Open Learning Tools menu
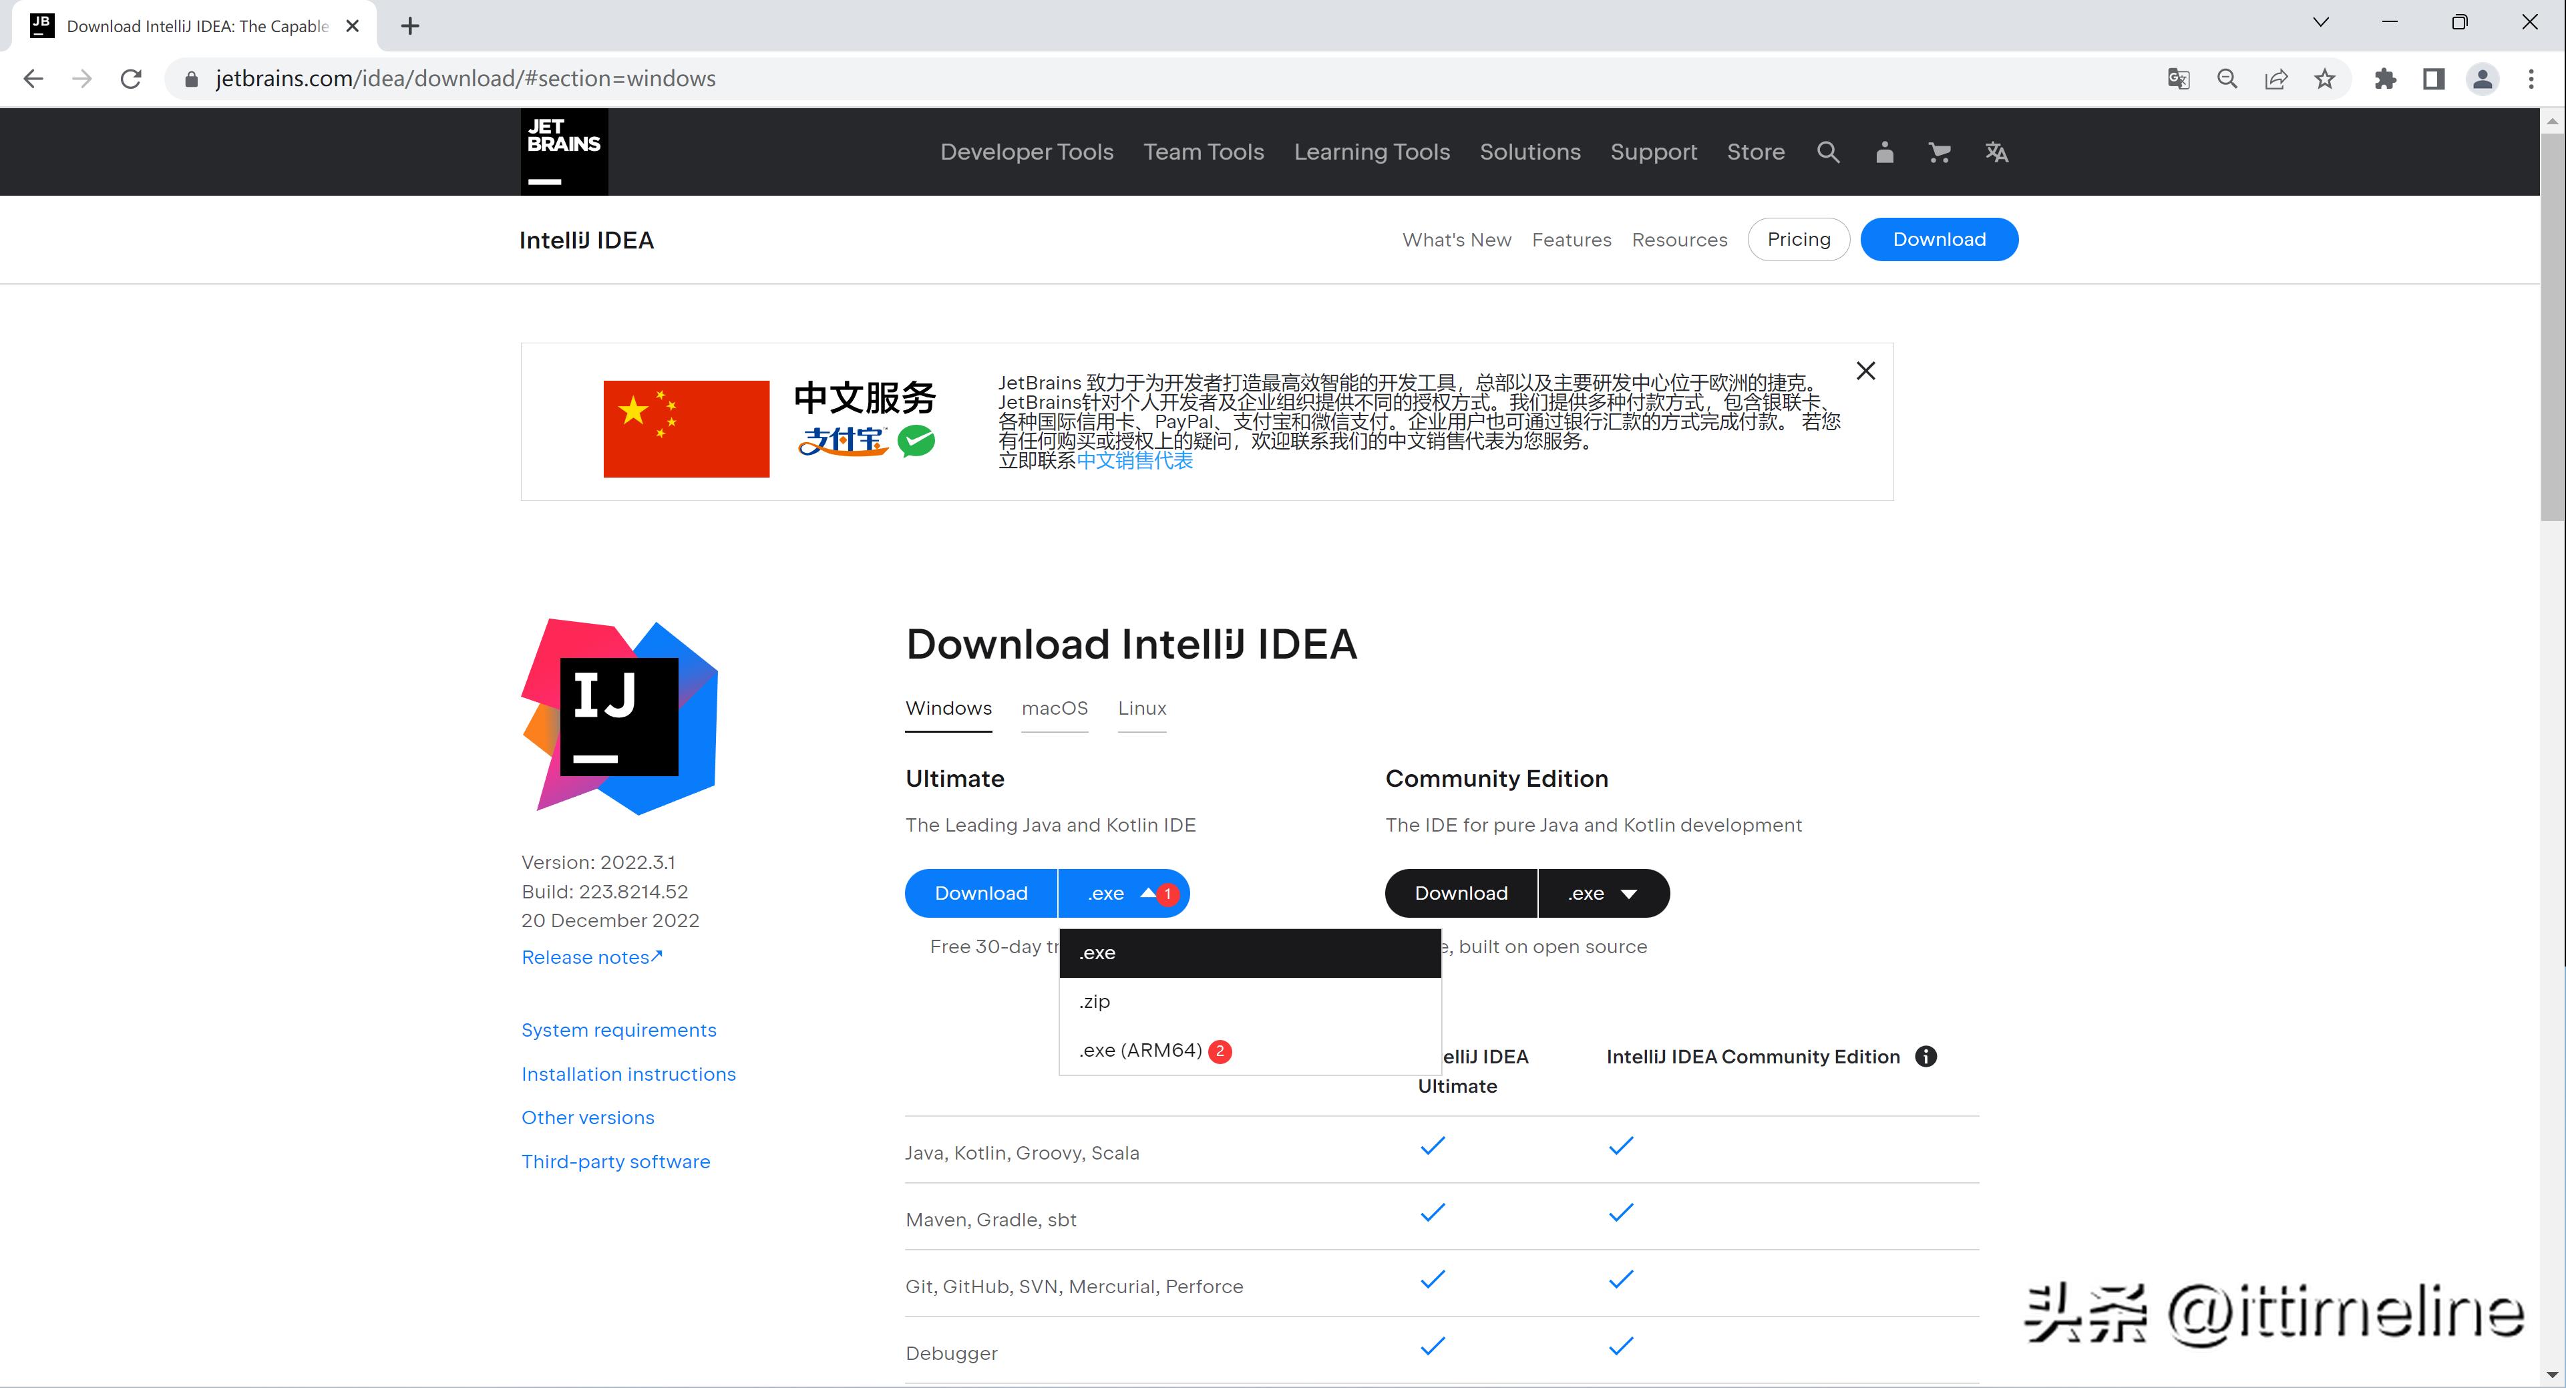 click(x=1372, y=152)
